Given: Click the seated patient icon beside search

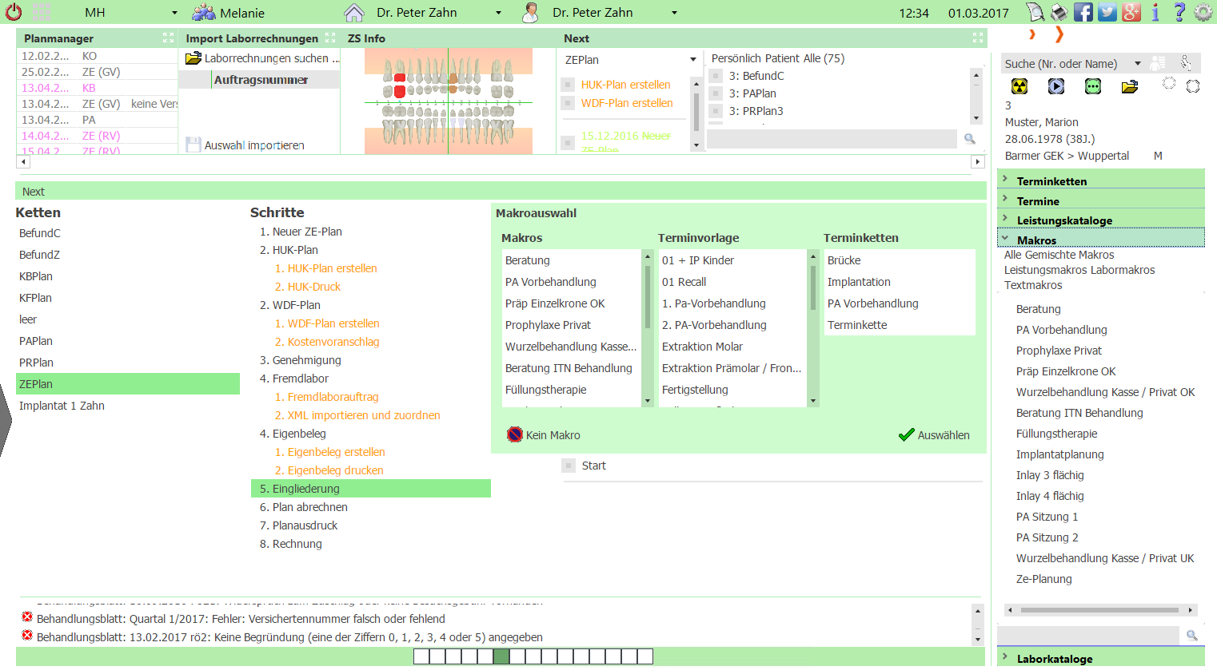Looking at the screenshot, I should (x=1187, y=63).
